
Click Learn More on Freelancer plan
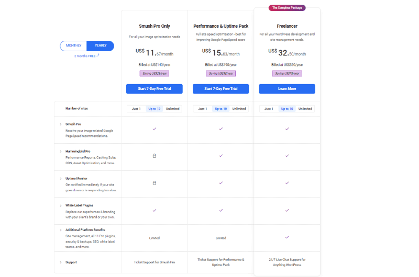[x=287, y=89]
